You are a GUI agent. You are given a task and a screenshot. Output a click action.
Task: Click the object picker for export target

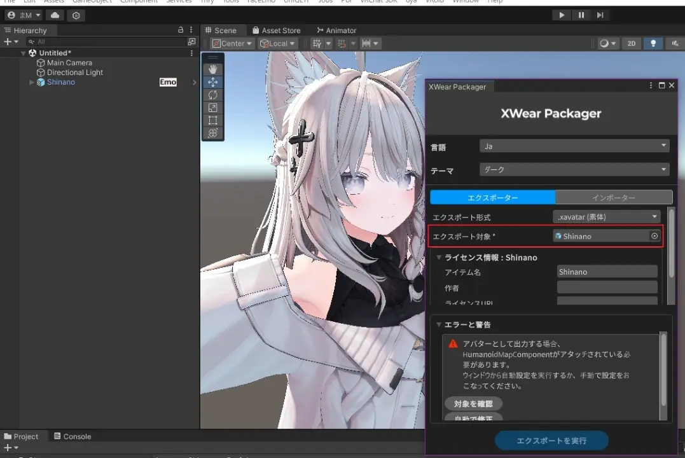pyautogui.click(x=654, y=236)
